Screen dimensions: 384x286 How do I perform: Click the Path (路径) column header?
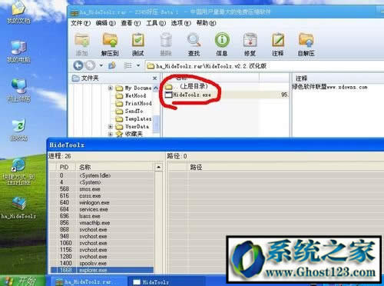[x=286, y=168]
